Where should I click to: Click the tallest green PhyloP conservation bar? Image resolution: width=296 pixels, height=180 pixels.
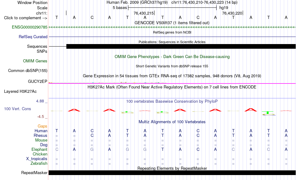click(268, 113)
